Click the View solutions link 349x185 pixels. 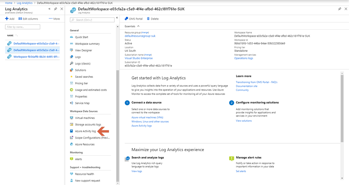click(x=244, y=121)
